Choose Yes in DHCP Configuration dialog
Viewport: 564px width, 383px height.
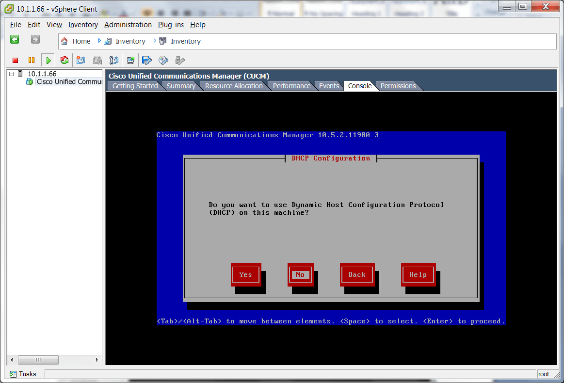click(246, 275)
